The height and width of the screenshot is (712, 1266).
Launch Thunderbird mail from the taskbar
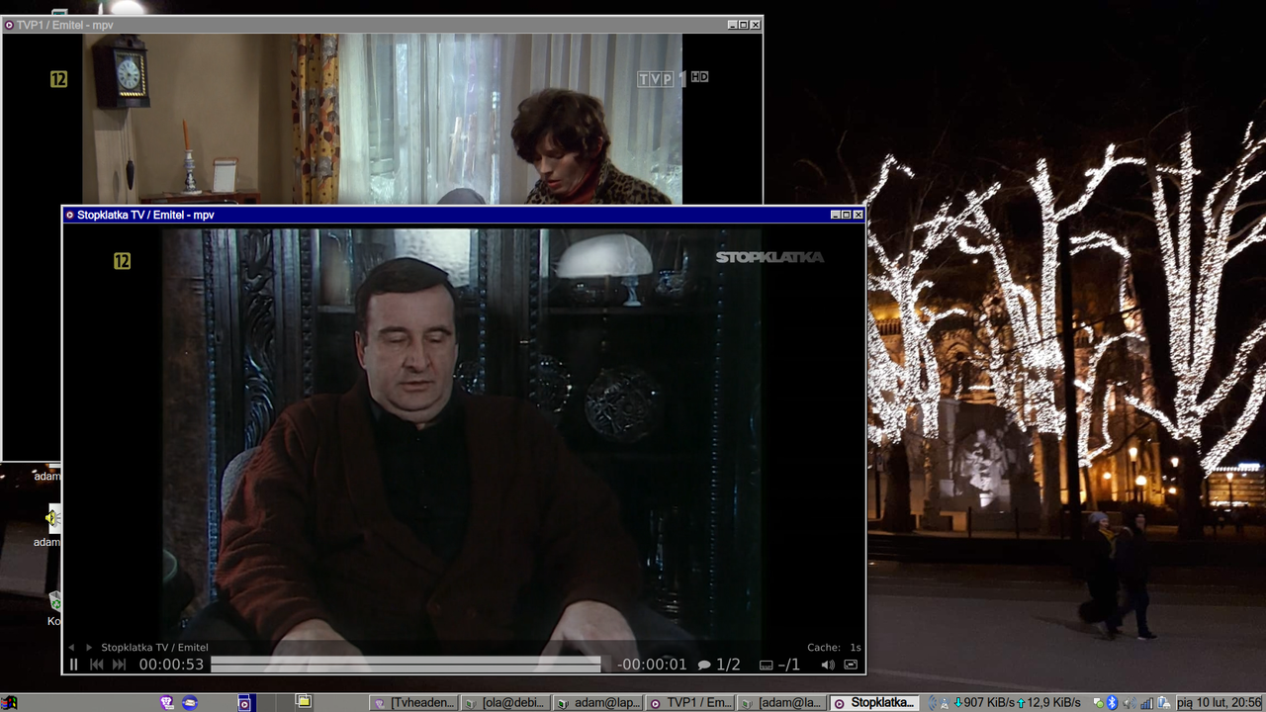[x=190, y=703]
